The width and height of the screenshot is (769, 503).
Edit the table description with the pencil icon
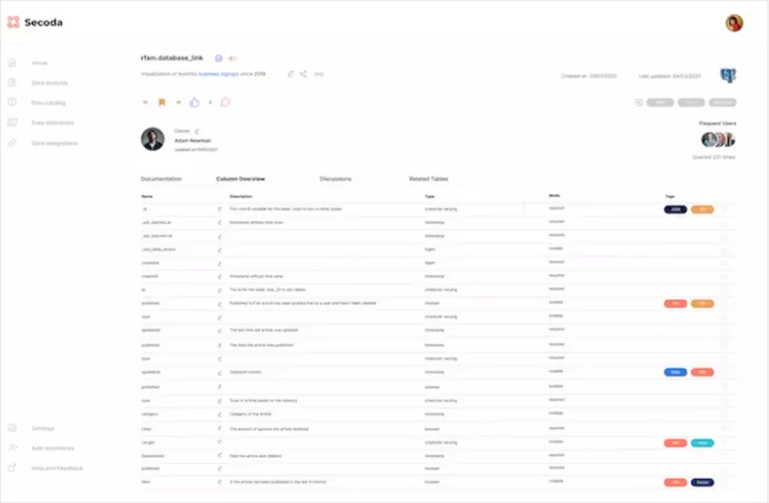pos(291,74)
